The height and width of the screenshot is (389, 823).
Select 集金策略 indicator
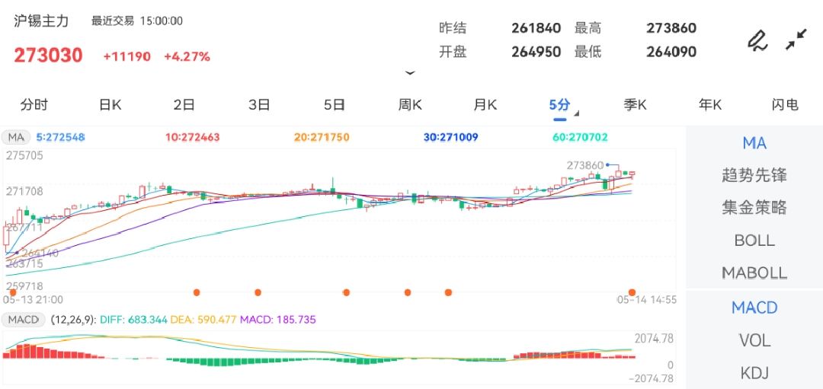(x=754, y=208)
